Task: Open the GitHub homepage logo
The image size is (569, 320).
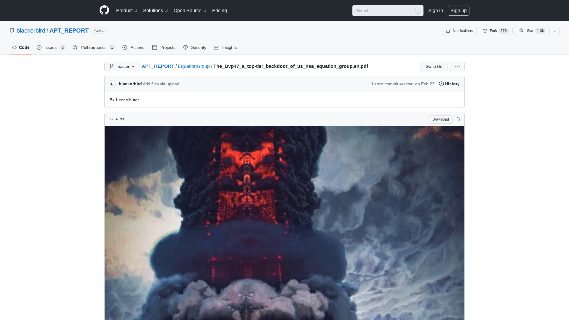Action: pos(104,10)
